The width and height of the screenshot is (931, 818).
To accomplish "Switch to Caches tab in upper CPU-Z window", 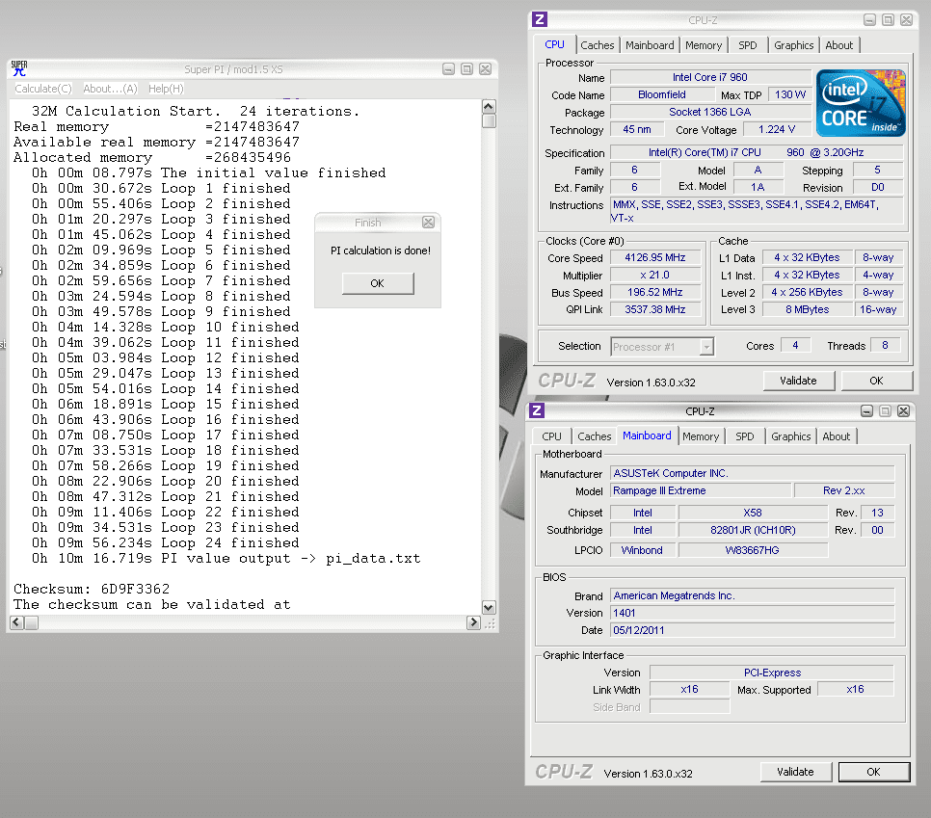I will [598, 45].
